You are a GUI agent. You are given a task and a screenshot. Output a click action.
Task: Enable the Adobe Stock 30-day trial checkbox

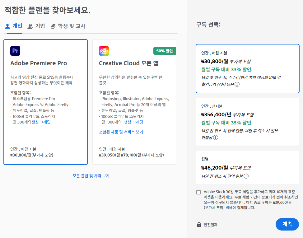[198, 192]
